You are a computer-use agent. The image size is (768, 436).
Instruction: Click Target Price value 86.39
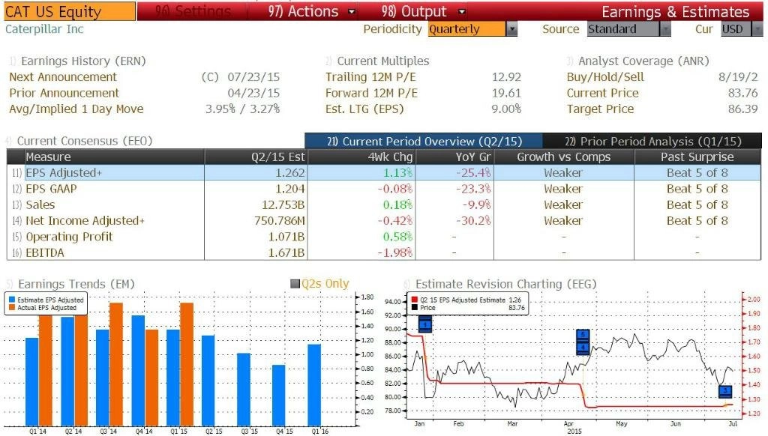(x=743, y=109)
